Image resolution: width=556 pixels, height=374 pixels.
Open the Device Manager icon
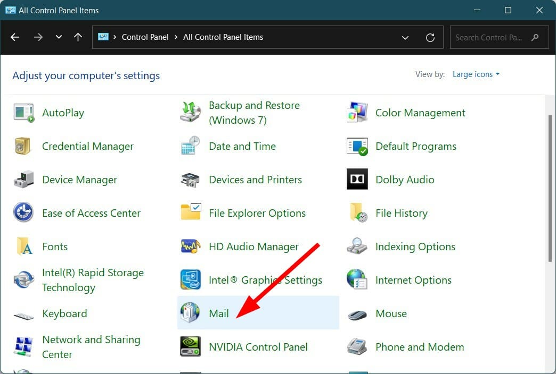click(x=23, y=179)
